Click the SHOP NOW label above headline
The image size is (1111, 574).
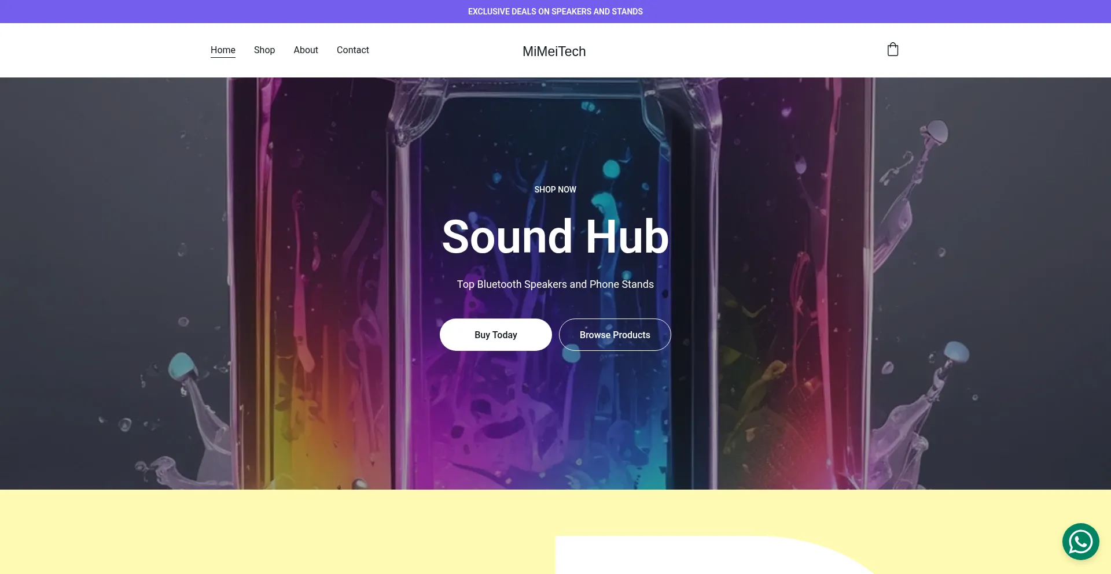point(555,190)
